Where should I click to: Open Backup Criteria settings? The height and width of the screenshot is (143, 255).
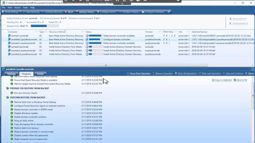click(x=86, y=12)
